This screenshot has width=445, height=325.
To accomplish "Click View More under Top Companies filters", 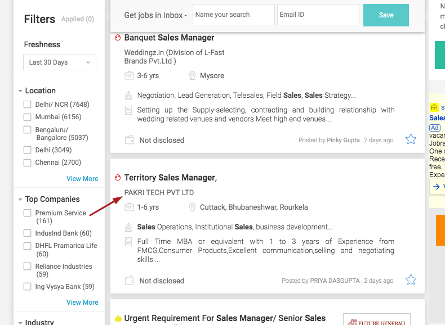I will click(82, 303).
